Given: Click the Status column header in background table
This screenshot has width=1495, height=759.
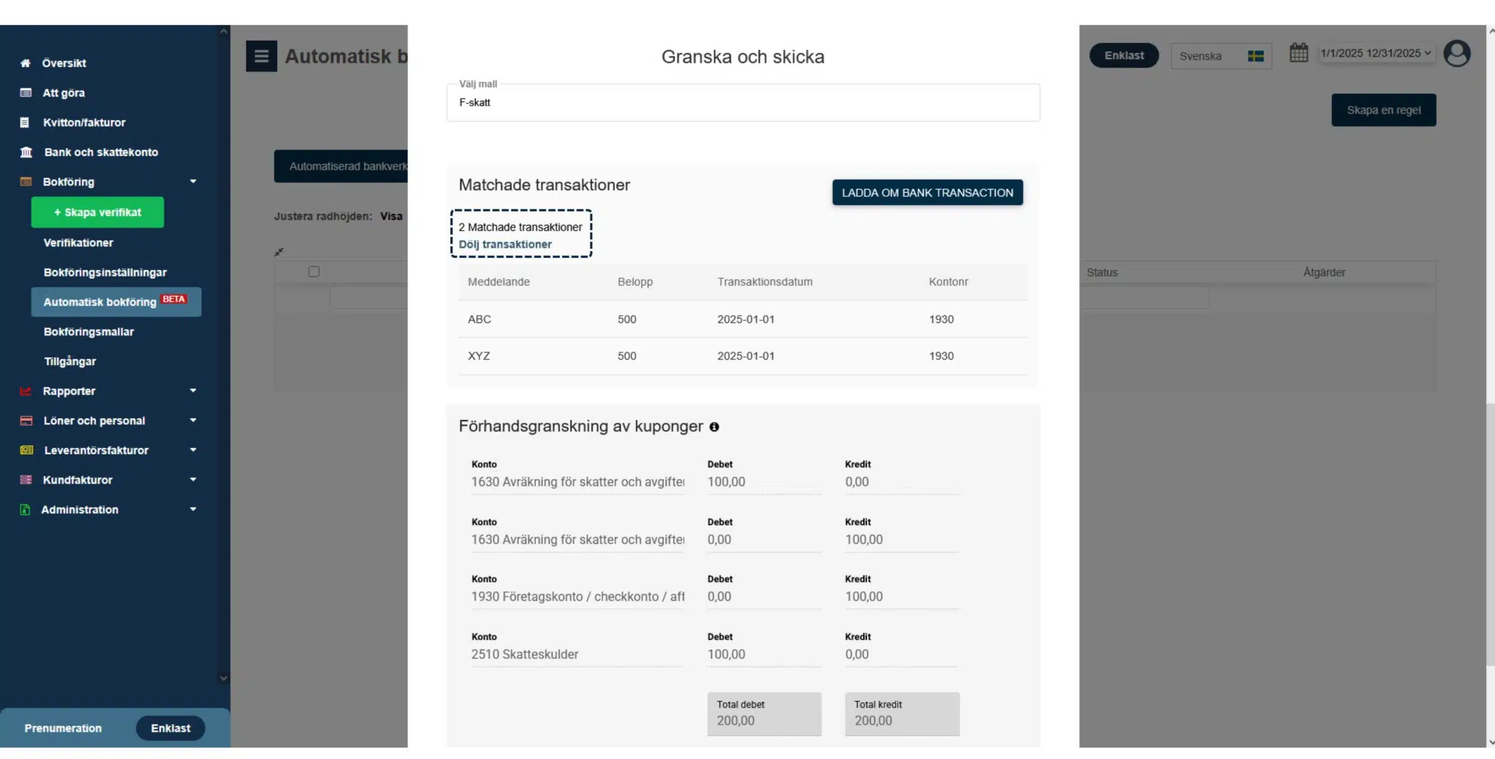Looking at the screenshot, I should (1101, 273).
